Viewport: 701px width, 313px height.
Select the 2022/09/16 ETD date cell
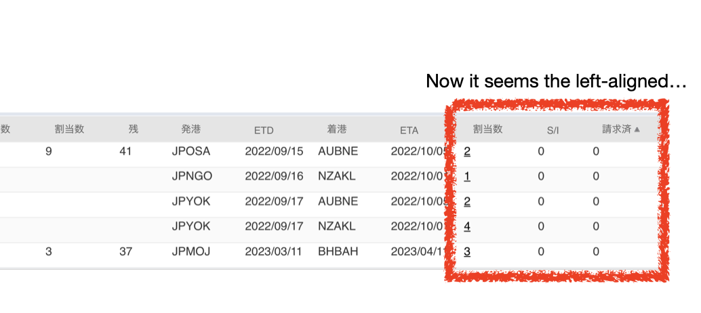click(x=274, y=176)
